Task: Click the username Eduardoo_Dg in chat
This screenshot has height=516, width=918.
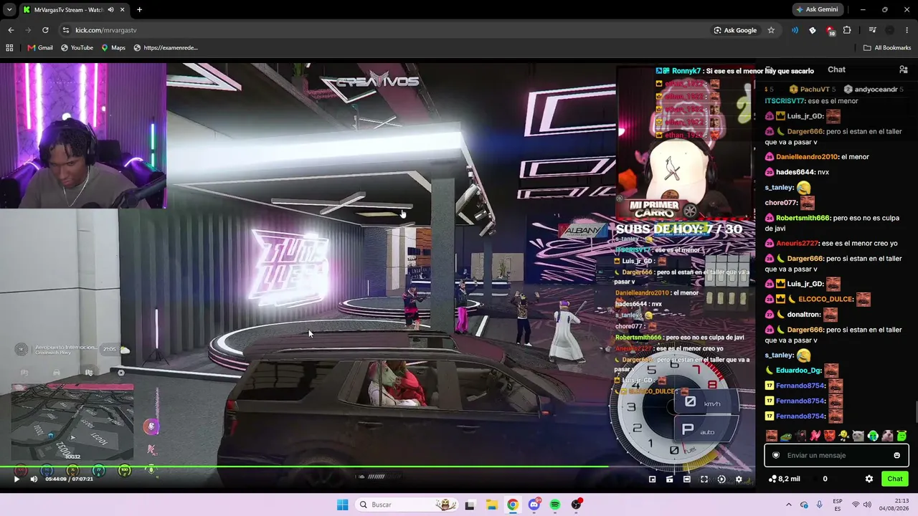Action: (799, 371)
